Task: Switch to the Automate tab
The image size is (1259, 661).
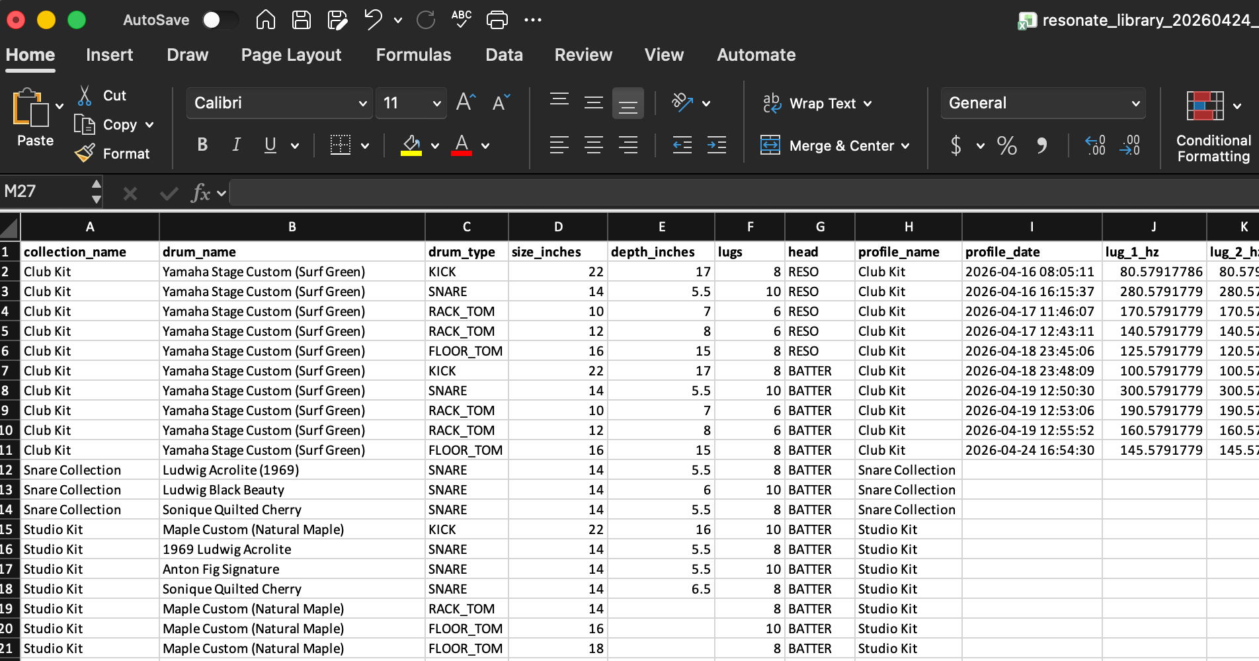Action: click(756, 55)
